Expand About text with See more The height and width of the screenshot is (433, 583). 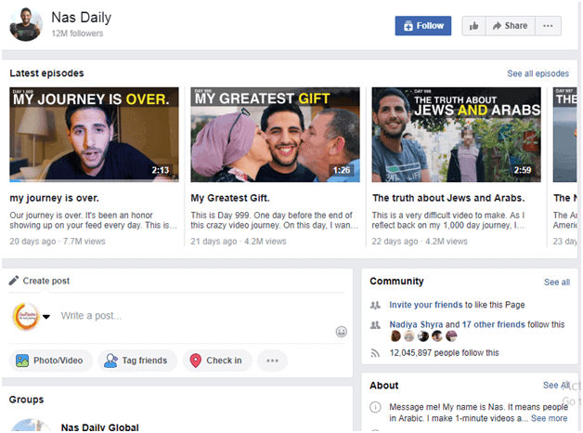tap(549, 418)
